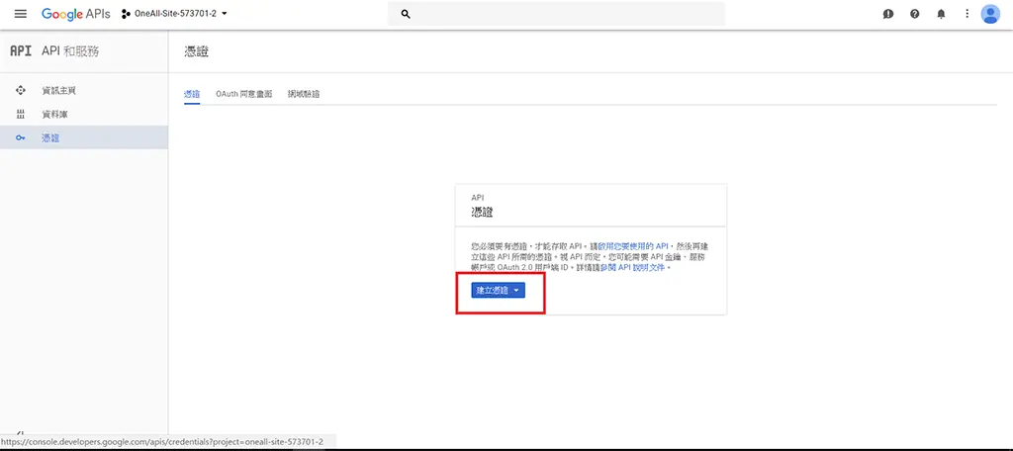This screenshot has height=451, width=1013.
Task: Click the Google APIs logo
Action: click(75, 14)
